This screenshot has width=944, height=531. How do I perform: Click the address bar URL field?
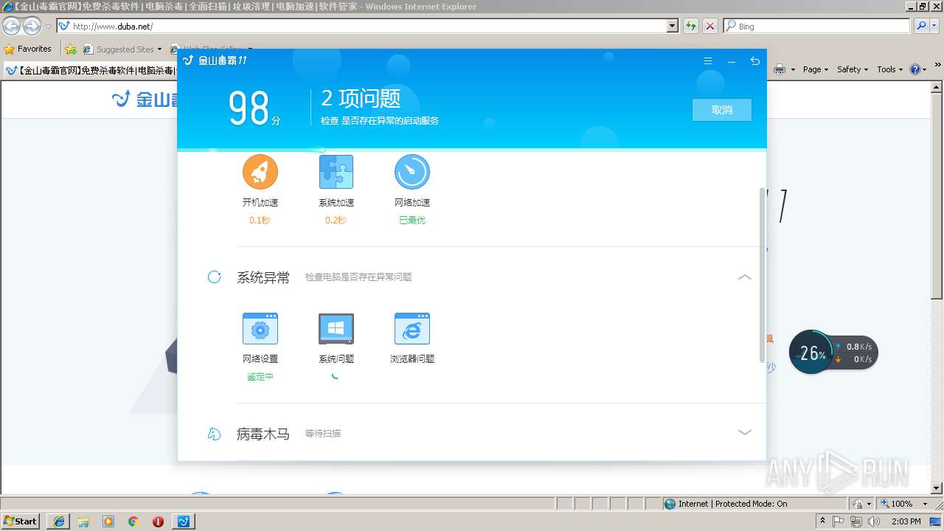coord(361,27)
